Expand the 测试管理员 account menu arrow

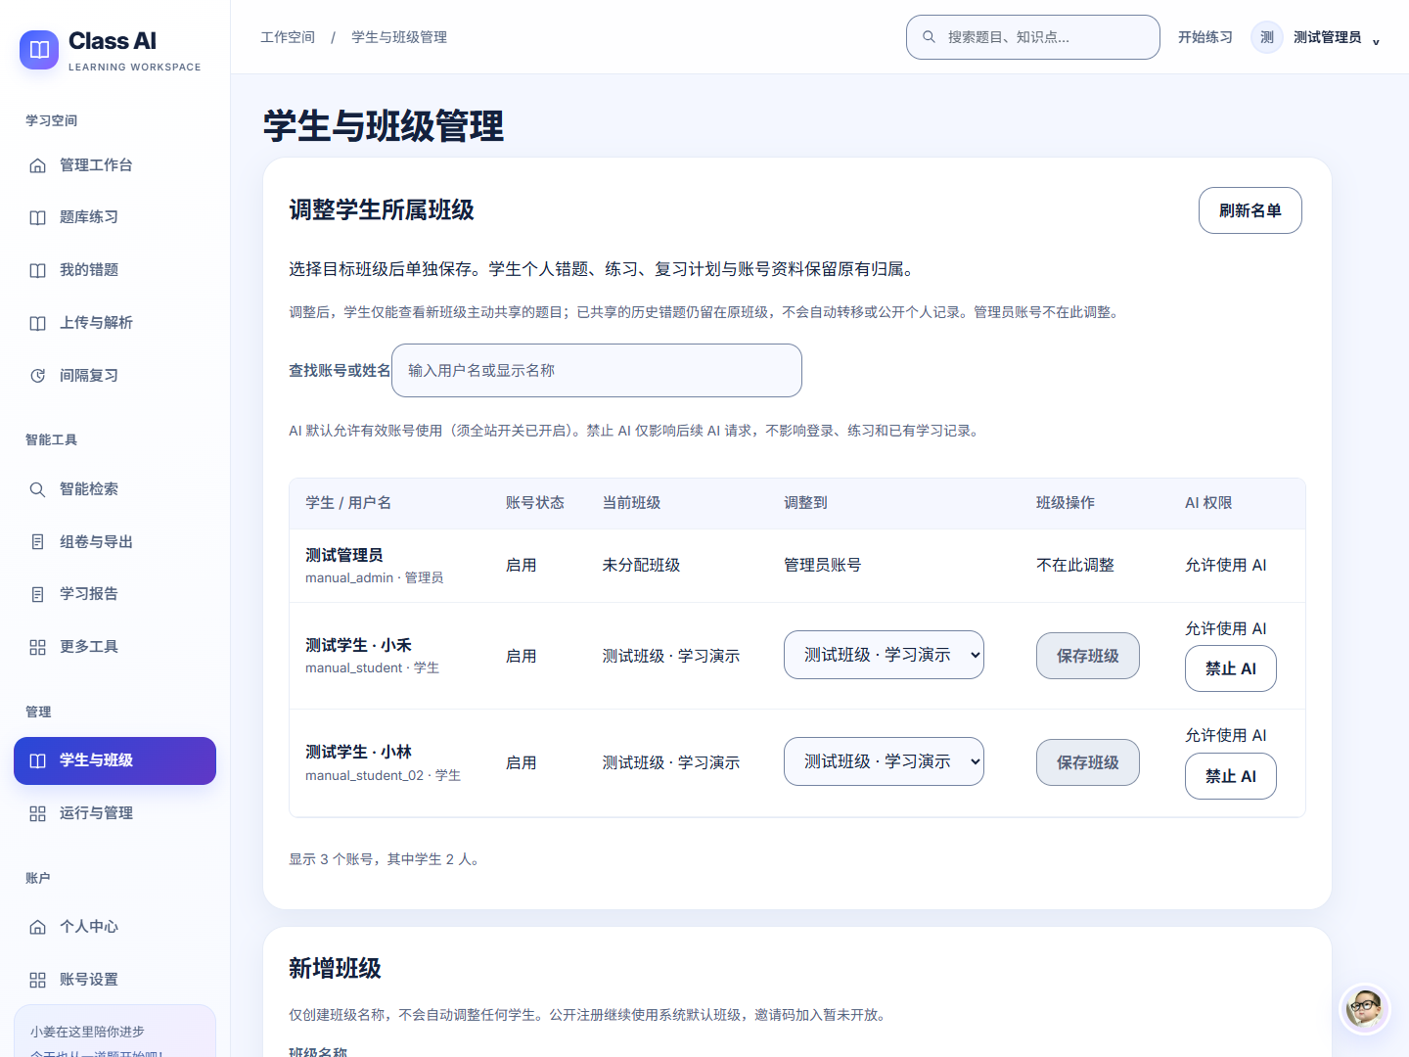tap(1376, 41)
